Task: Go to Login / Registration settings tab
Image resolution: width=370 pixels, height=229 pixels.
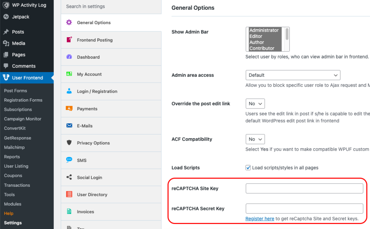Action: (x=111, y=91)
